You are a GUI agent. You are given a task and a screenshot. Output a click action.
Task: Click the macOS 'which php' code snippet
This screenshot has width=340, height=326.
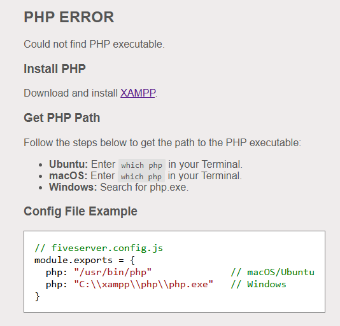[x=141, y=176]
